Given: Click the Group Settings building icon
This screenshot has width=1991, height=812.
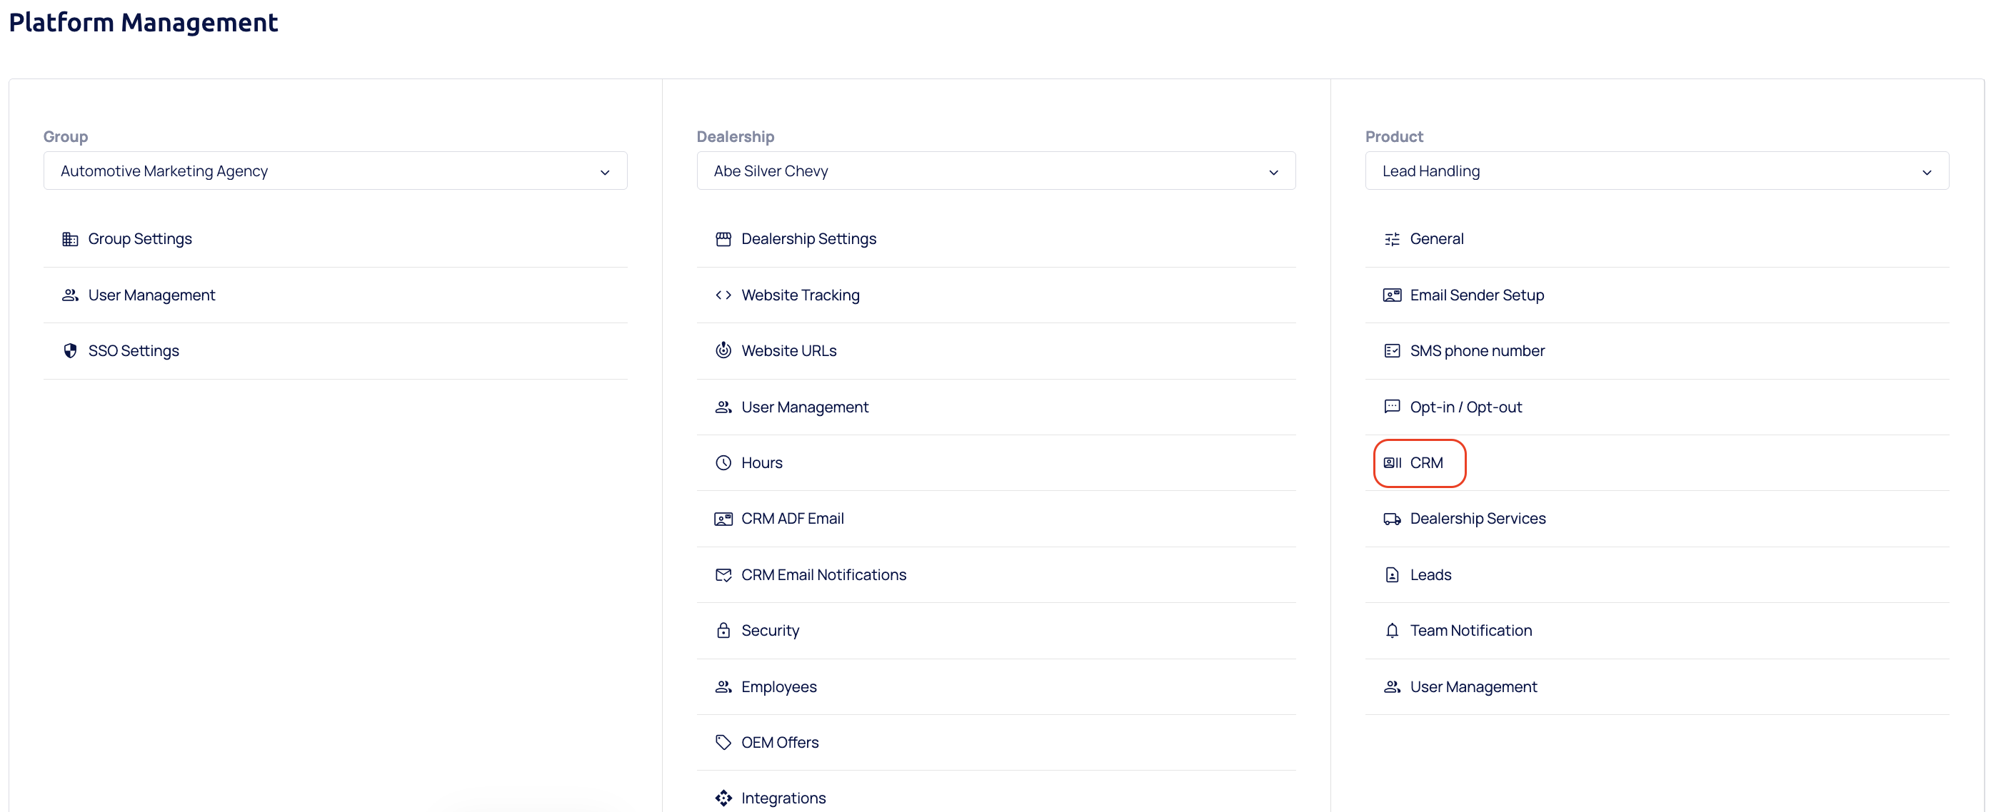Looking at the screenshot, I should click(70, 239).
